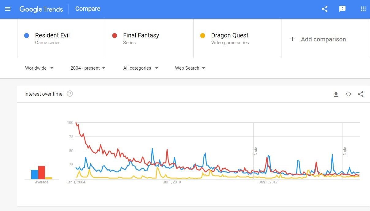
Task: Click the Google Trends logo
Action: pos(41,9)
